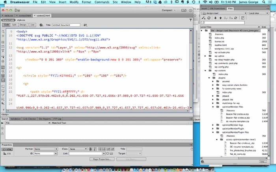Click filter icon at top-right of document

190,20
